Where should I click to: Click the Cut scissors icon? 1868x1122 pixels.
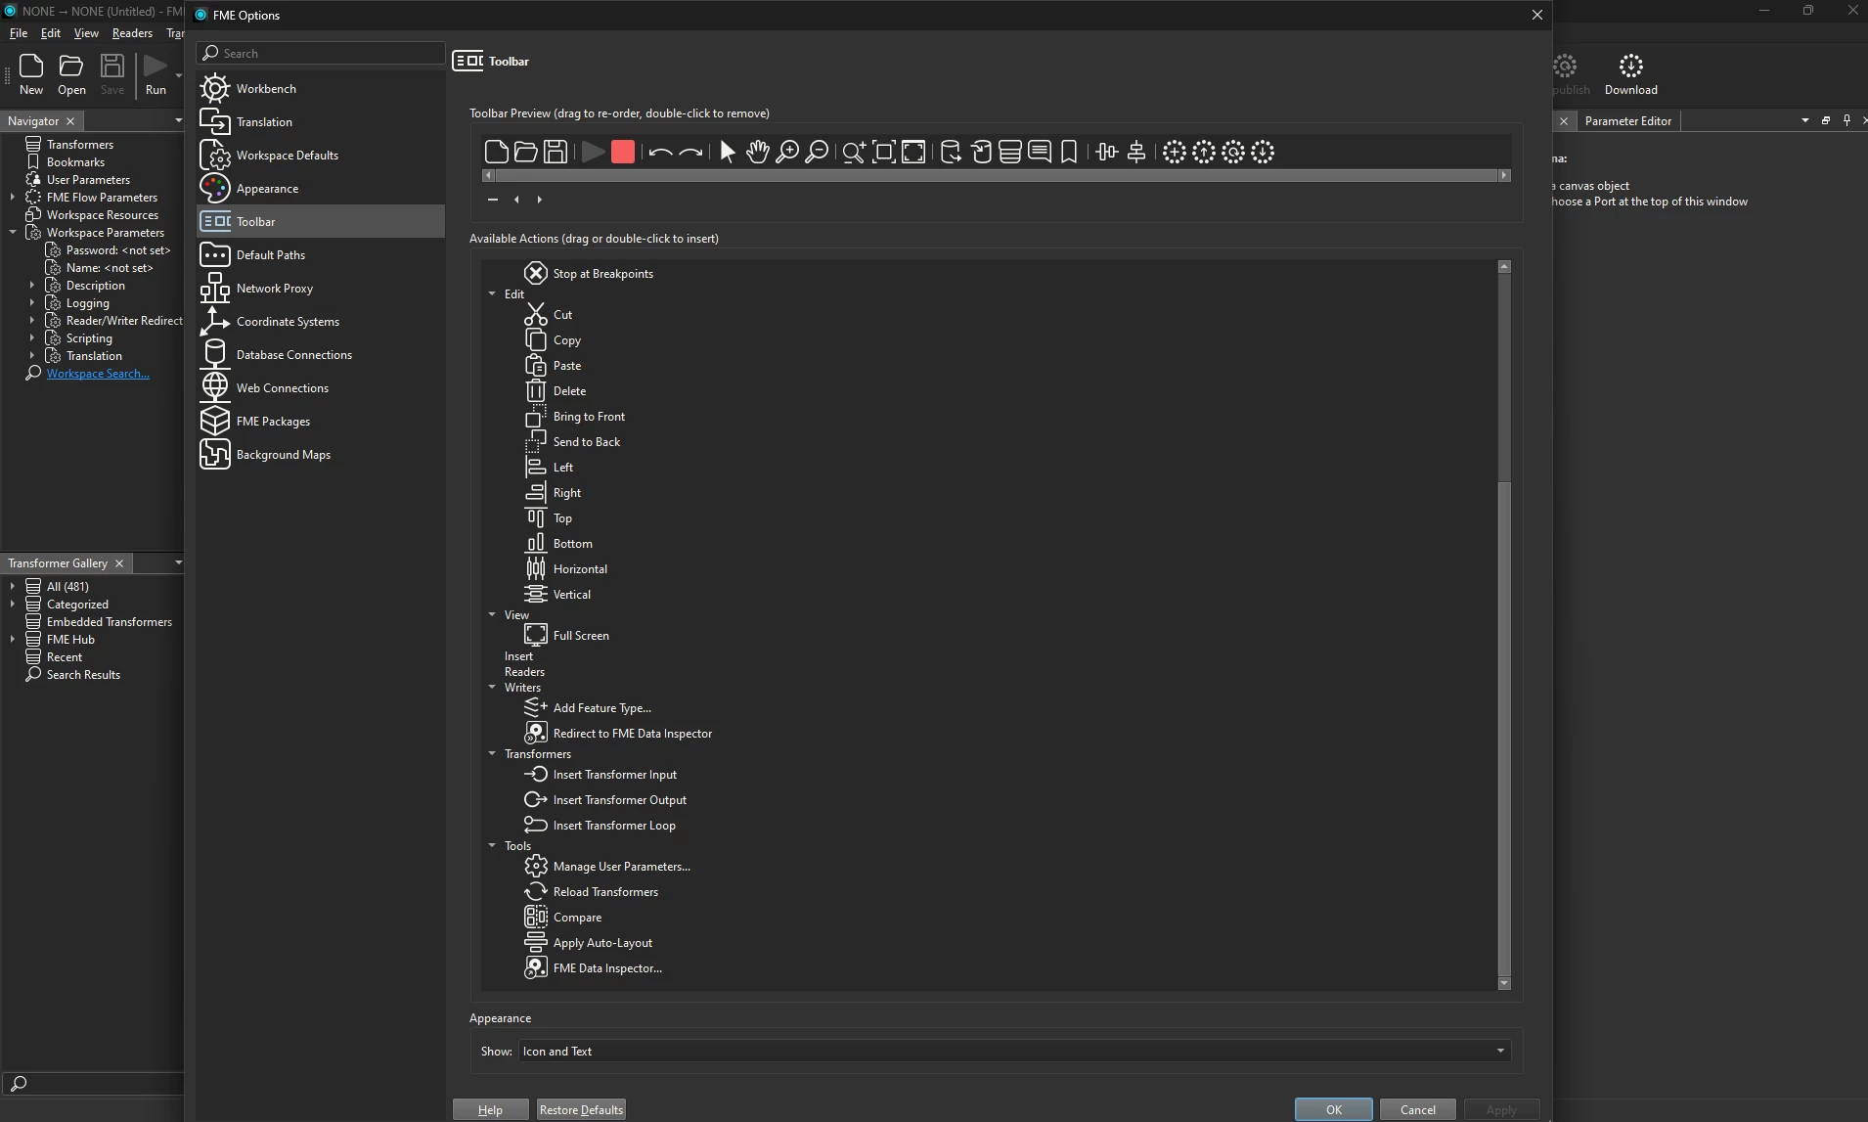[x=535, y=315]
